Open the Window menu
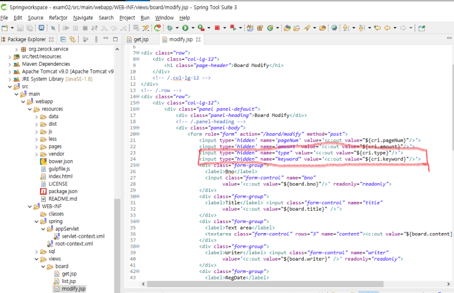The height and width of the screenshot is (293, 454). [x=164, y=18]
